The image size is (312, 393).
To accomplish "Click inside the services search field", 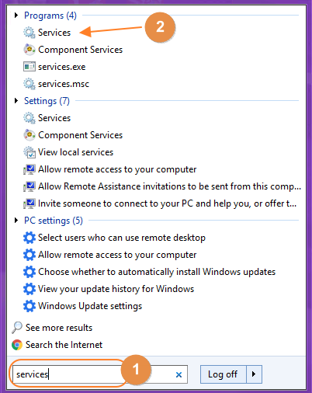I will [x=100, y=374].
